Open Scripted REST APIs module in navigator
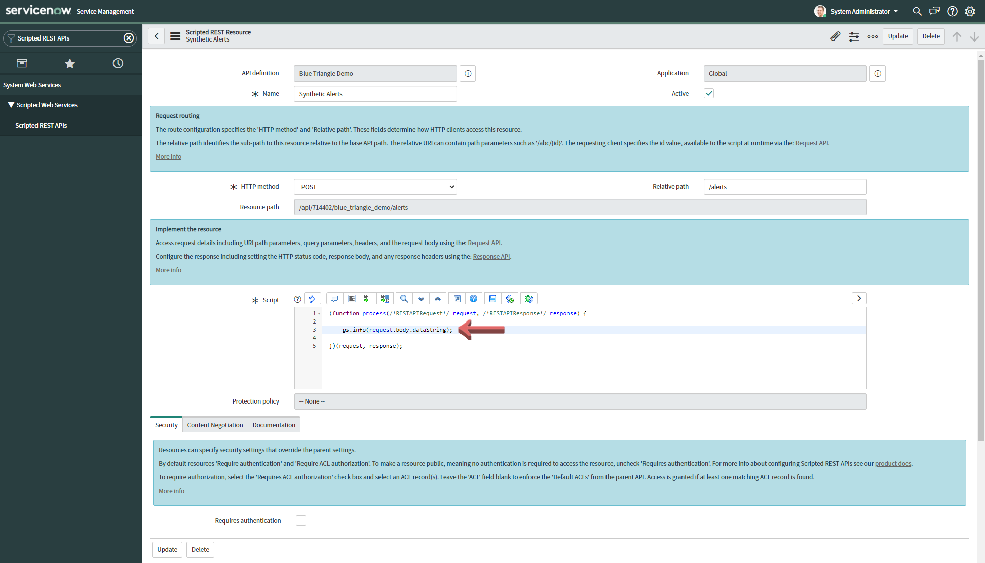Screen dimensions: 985x563 pos(41,125)
